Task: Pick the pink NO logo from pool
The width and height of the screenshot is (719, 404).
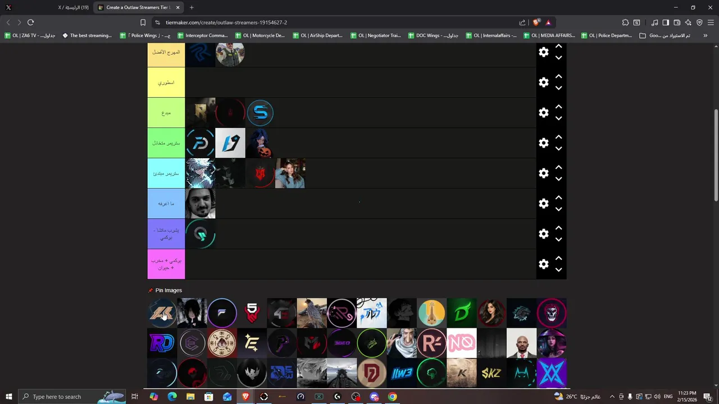Action: pyautogui.click(x=462, y=343)
